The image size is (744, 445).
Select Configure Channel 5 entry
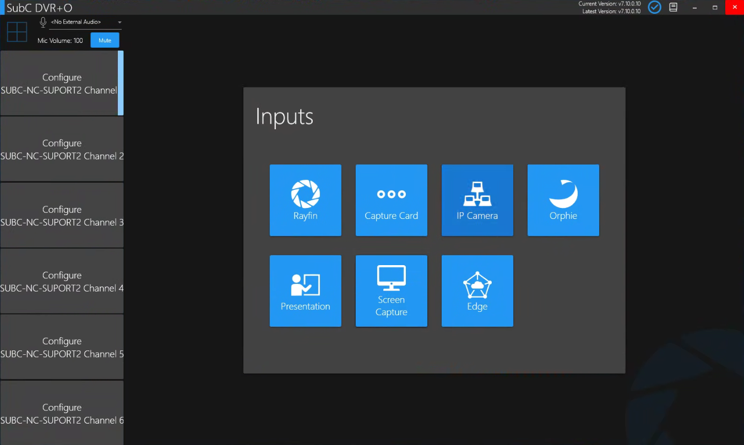click(62, 347)
